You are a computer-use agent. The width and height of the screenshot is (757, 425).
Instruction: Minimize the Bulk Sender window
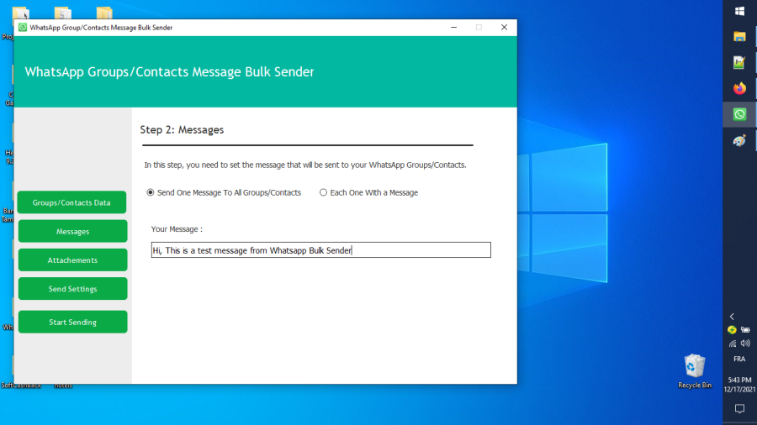click(454, 28)
